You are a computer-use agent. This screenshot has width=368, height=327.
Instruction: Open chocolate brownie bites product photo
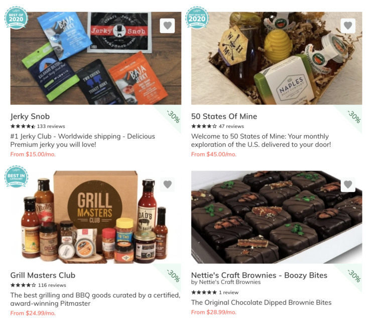coord(277,217)
